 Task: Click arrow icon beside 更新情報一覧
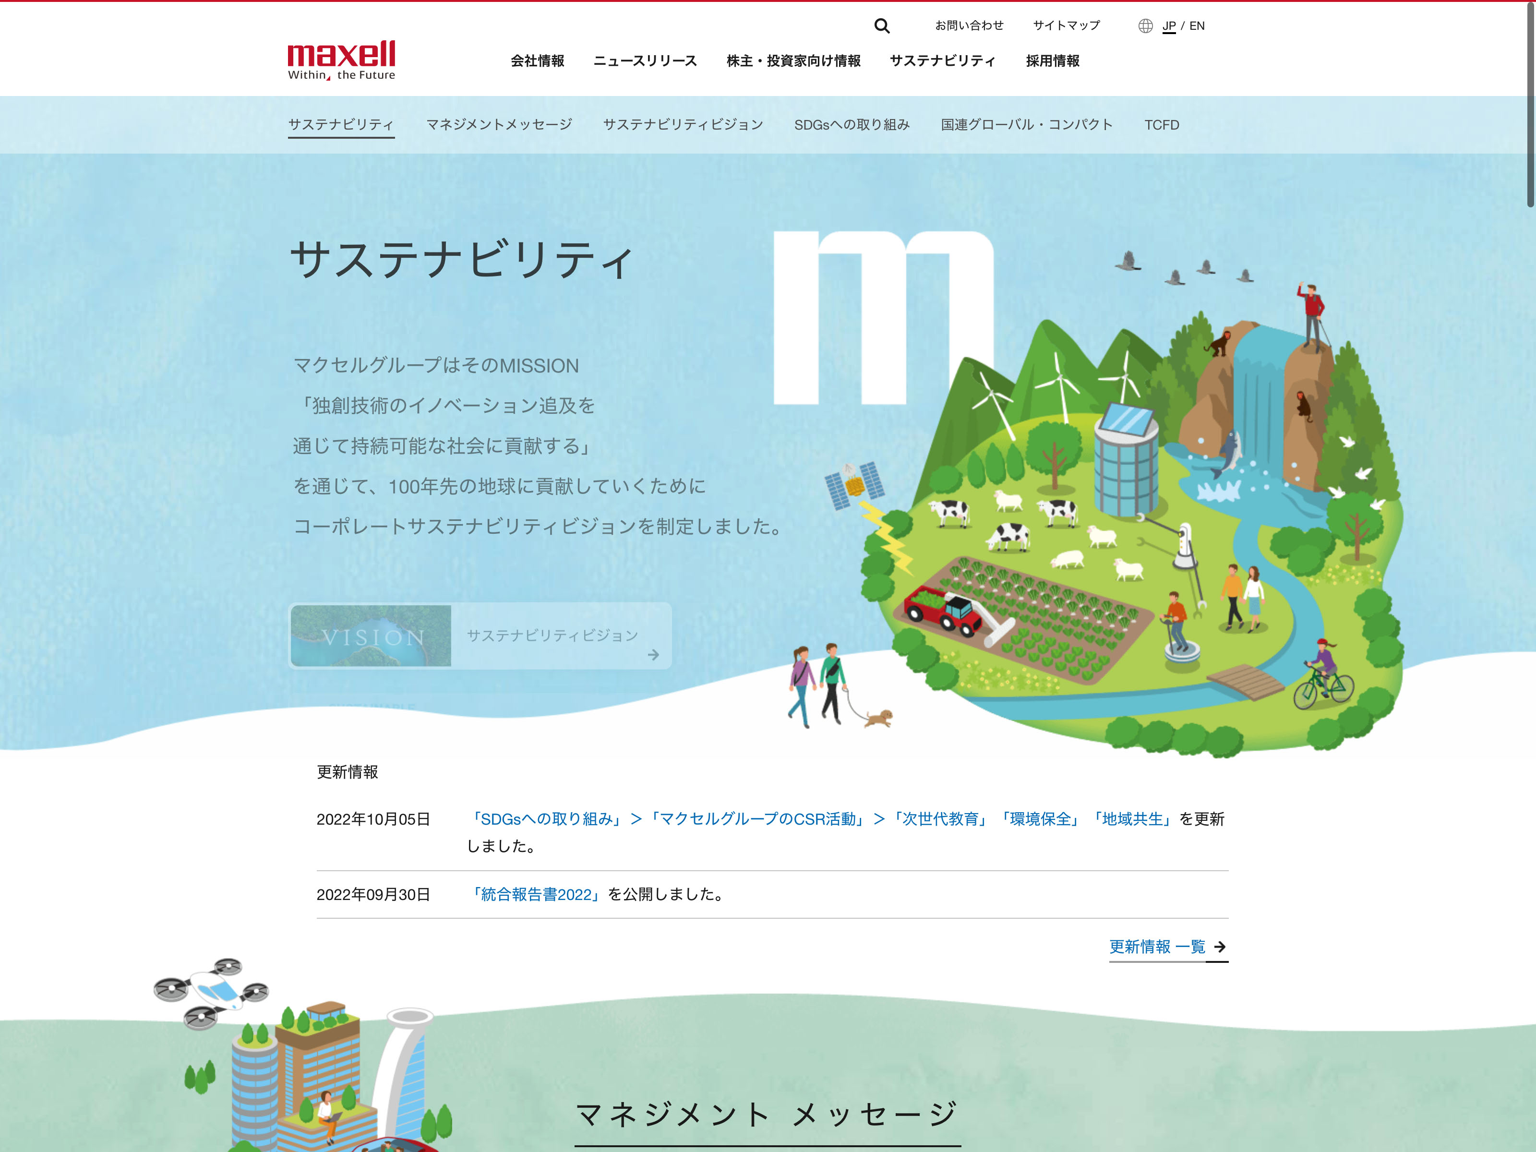(1219, 947)
